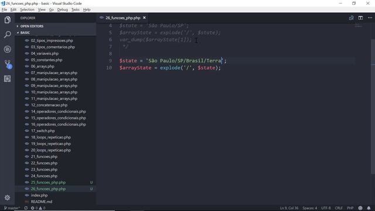Open the Go menu
The height and width of the screenshot is (211, 375).
click(52, 9)
